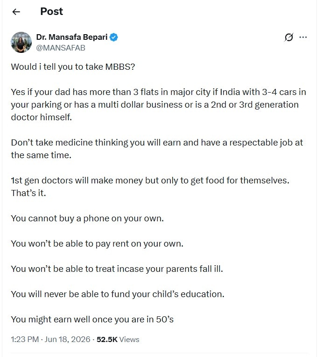329x357 pixels.
Task: Click the "Yes if your dad has more than 3 flats" line
Action: 159,92
